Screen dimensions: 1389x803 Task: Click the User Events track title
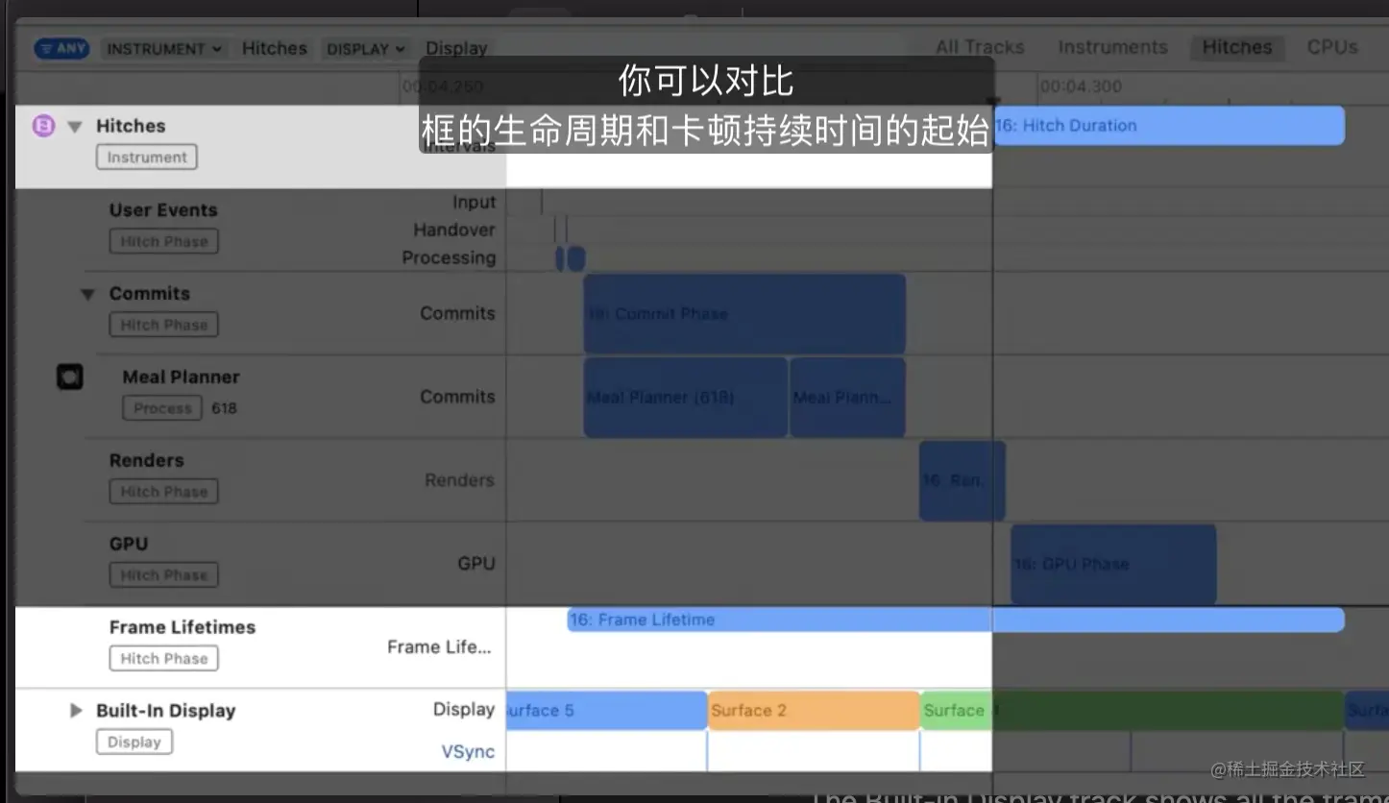point(163,210)
